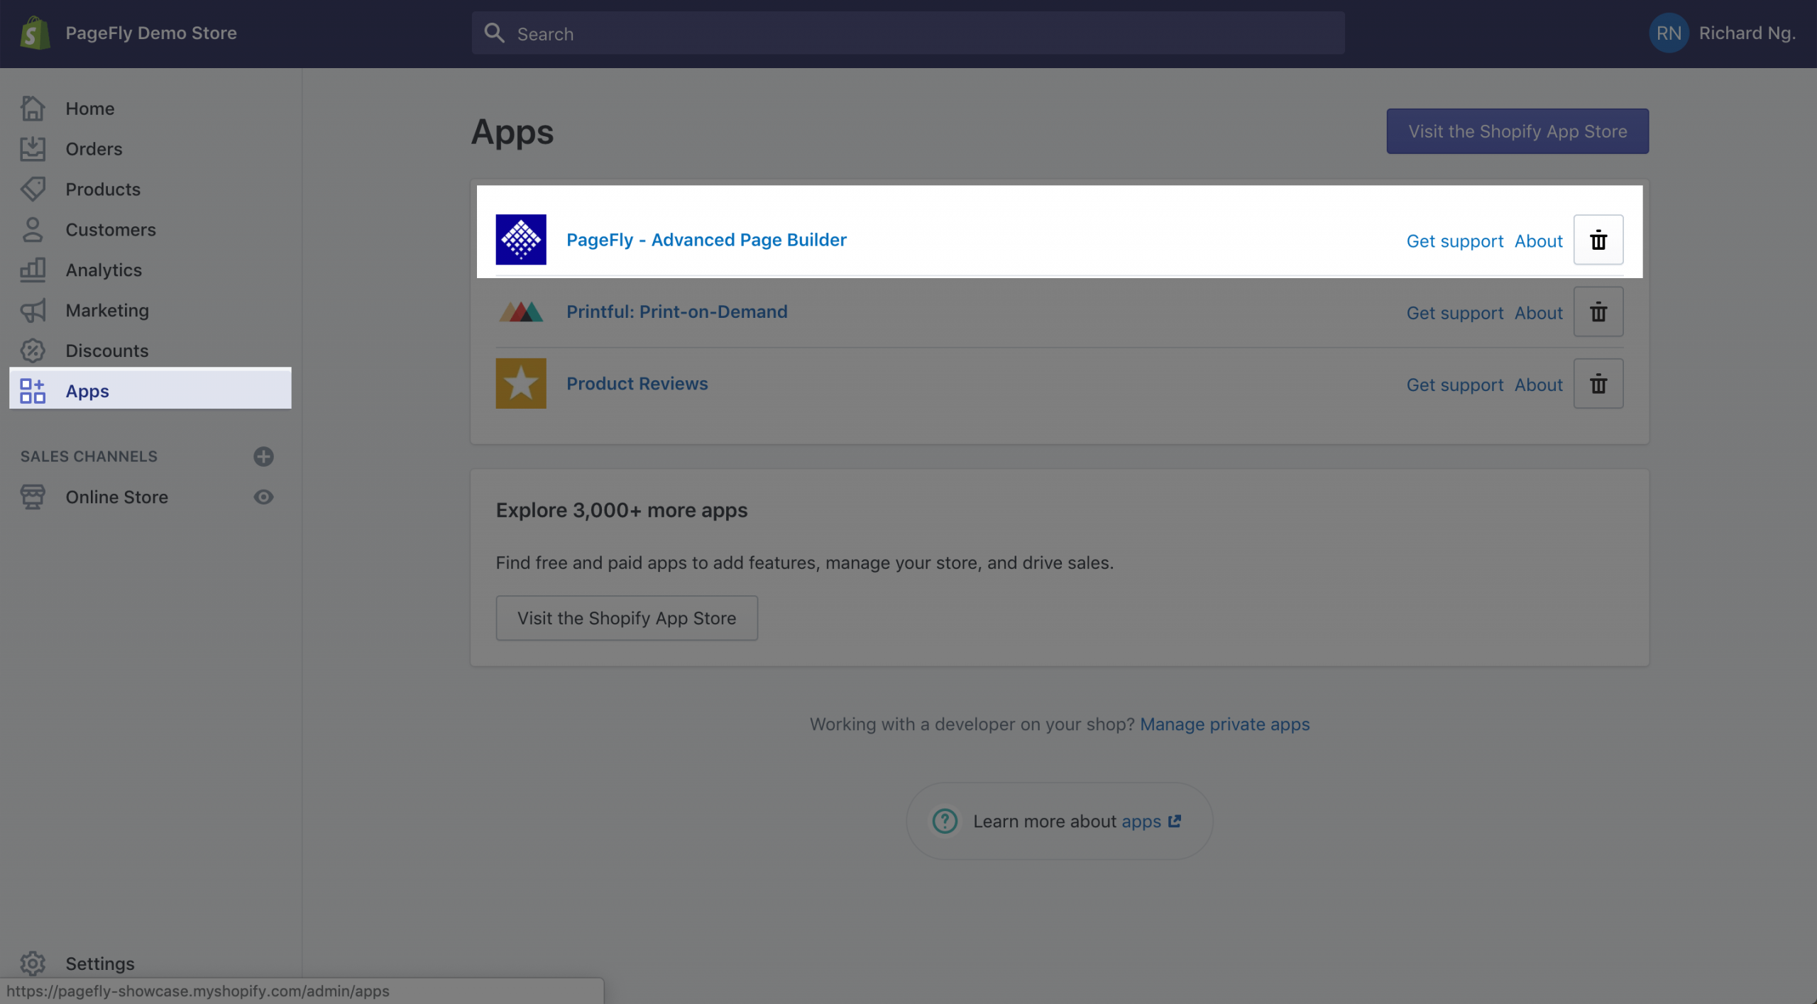Get support for PageFly app

[1455, 241]
